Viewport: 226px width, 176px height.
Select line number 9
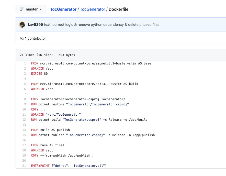point(25,104)
